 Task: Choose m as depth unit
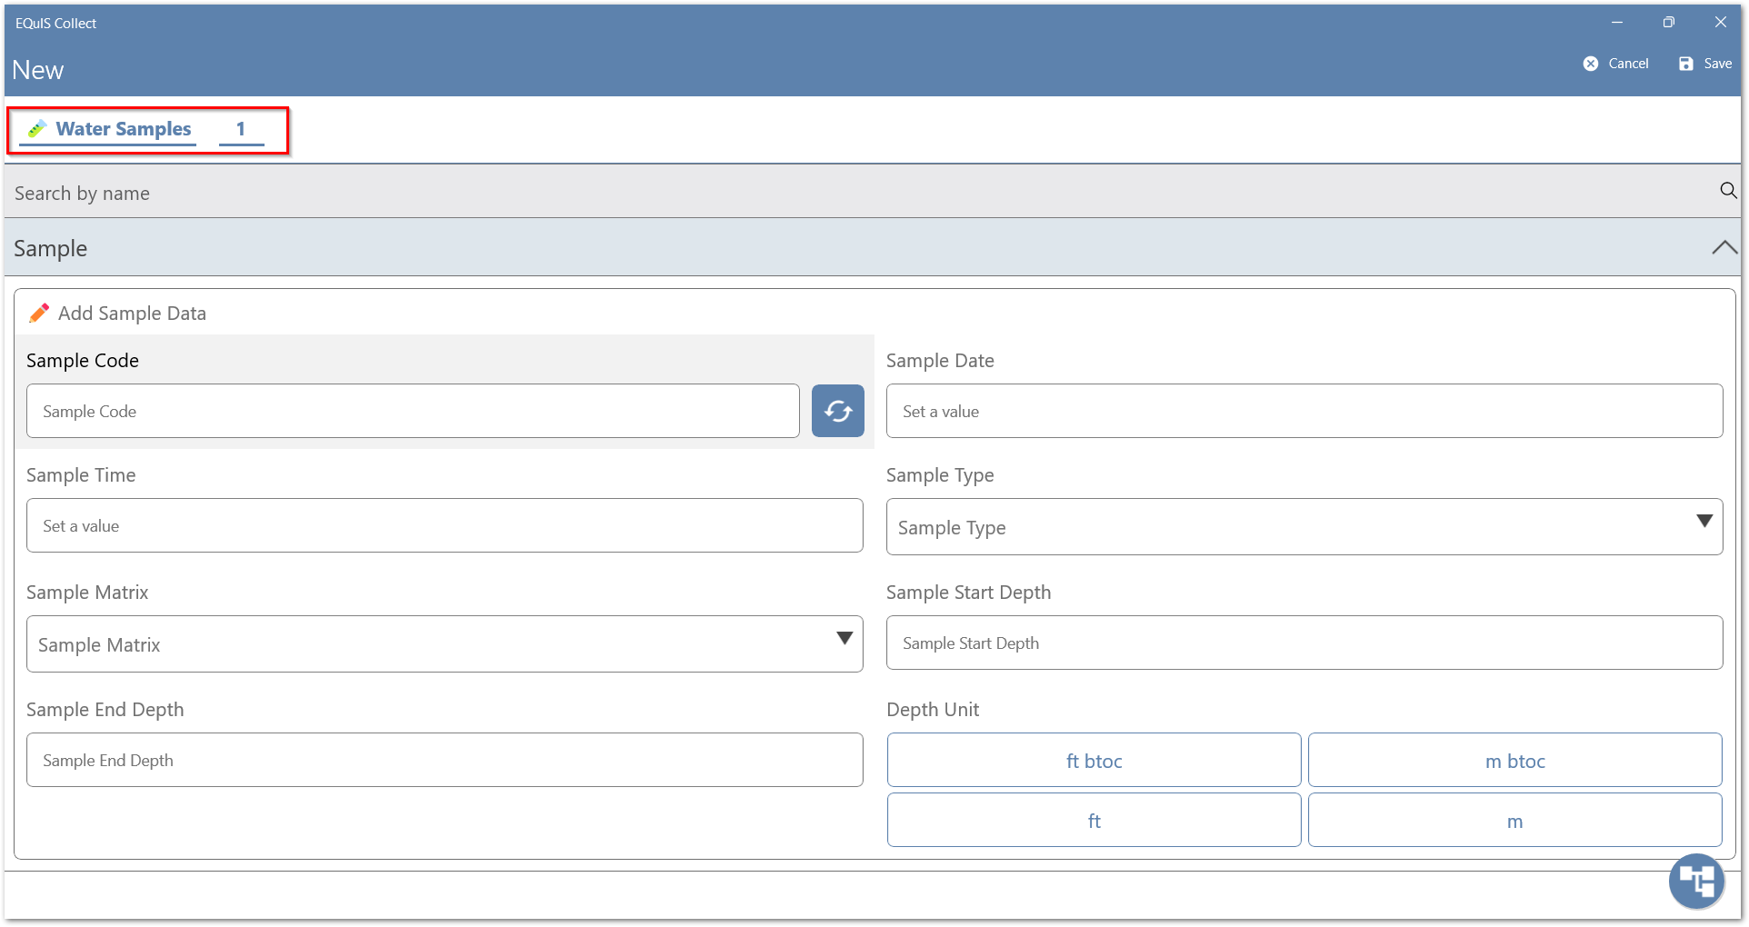pos(1514,821)
